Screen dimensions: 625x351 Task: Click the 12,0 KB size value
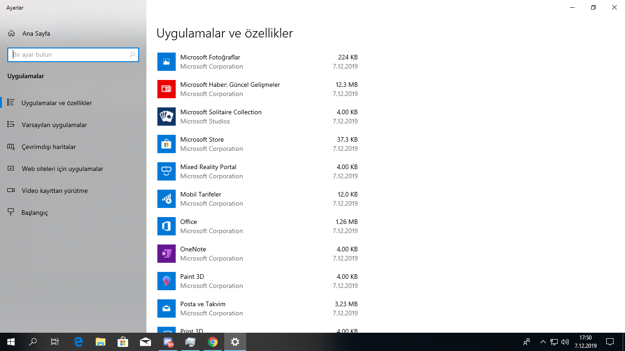tap(347, 194)
